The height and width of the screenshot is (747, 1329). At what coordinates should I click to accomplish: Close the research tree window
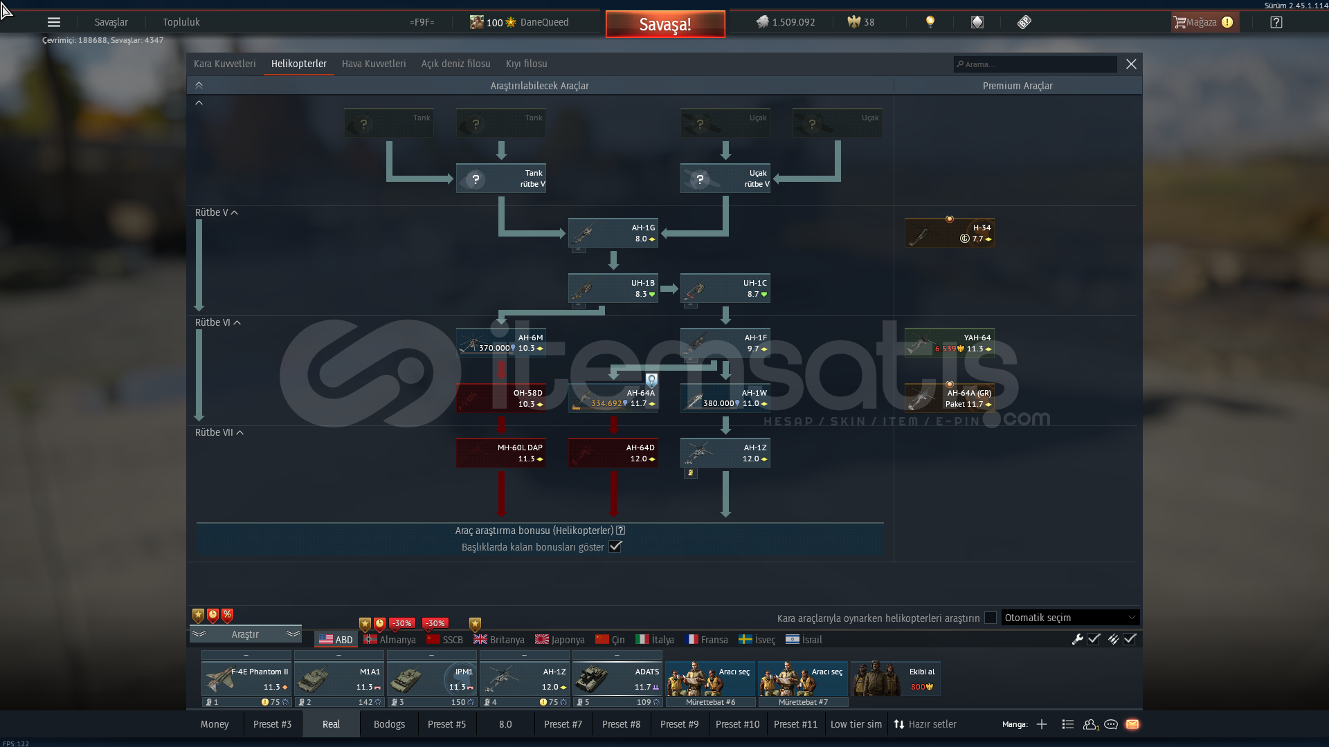pyautogui.click(x=1131, y=64)
